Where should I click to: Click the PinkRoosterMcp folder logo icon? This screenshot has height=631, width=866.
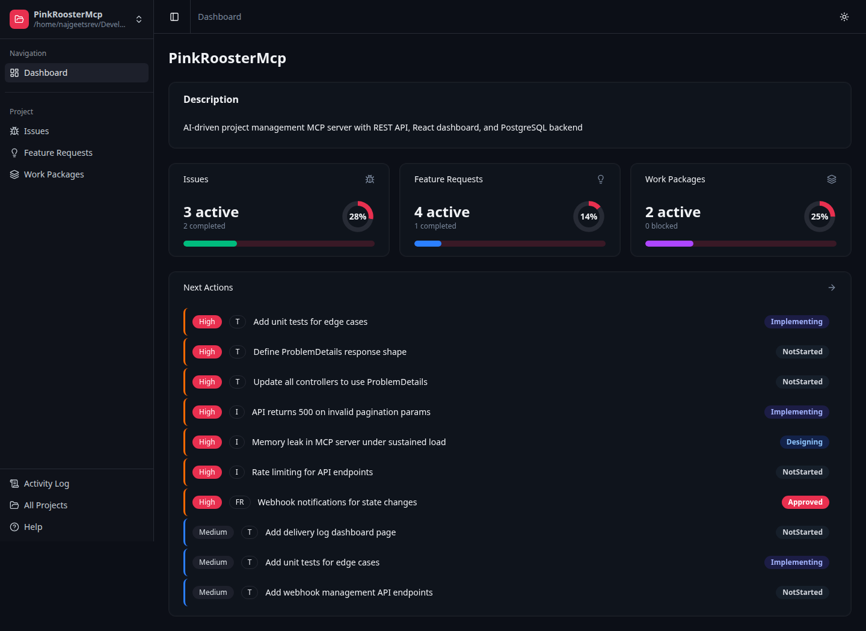pos(19,19)
